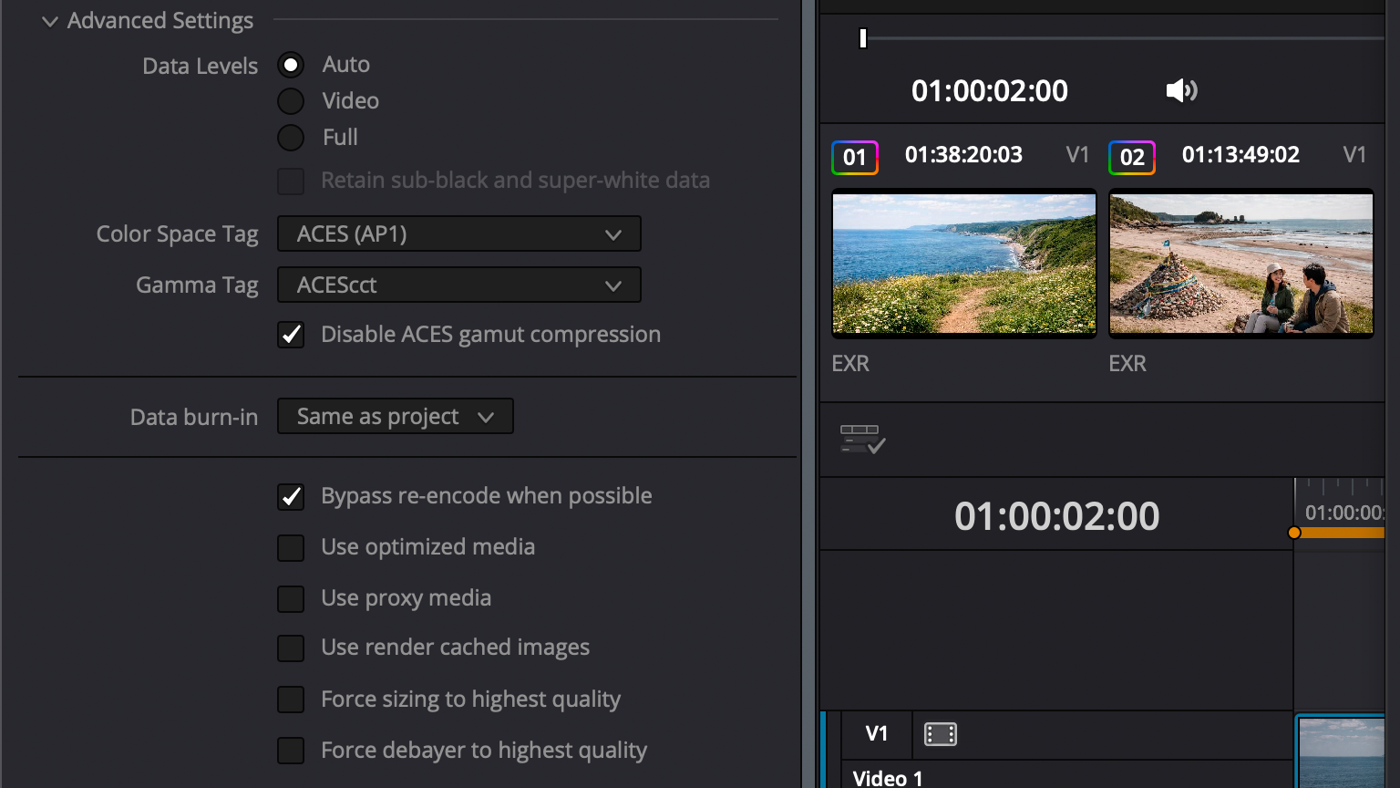Enable Use optimized media checkbox
This screenshot has width=1400, height=788.
(291, 547)
